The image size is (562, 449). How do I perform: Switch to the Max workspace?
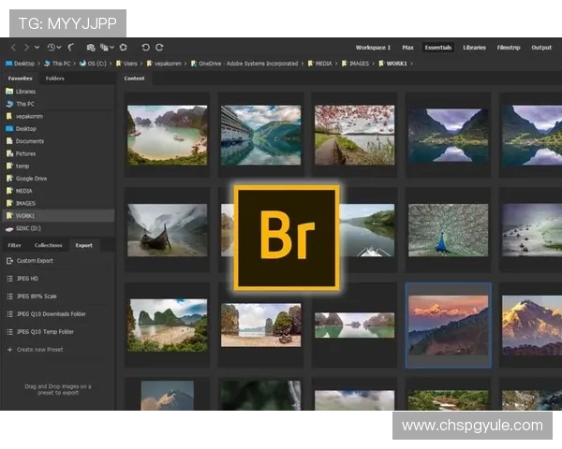pyautogui.click(x=407, y=48)
